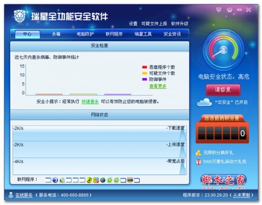Click the 安全检查 section header
Screen dimensions: 262x205
click(100, 46)
